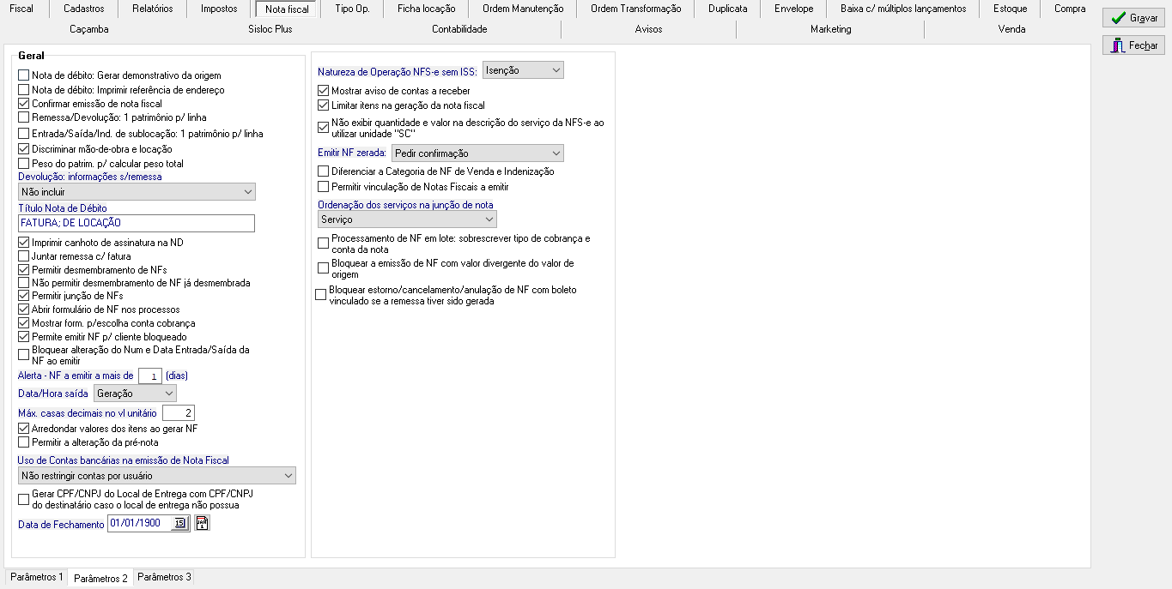
Task: Enable Processamento de NF em lote checkbox
Action: [324, 244]
